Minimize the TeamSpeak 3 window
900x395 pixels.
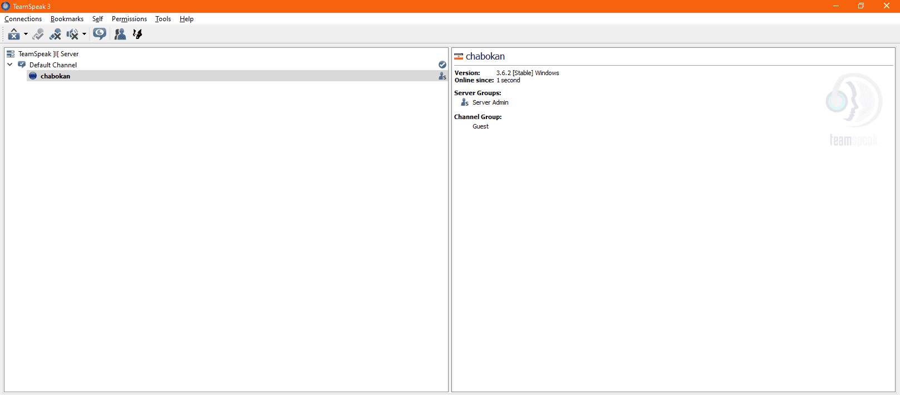(836, 6)
